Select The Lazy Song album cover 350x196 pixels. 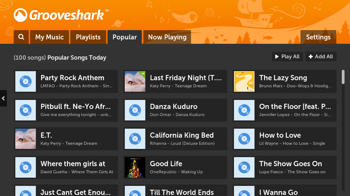tap(244, 81)
